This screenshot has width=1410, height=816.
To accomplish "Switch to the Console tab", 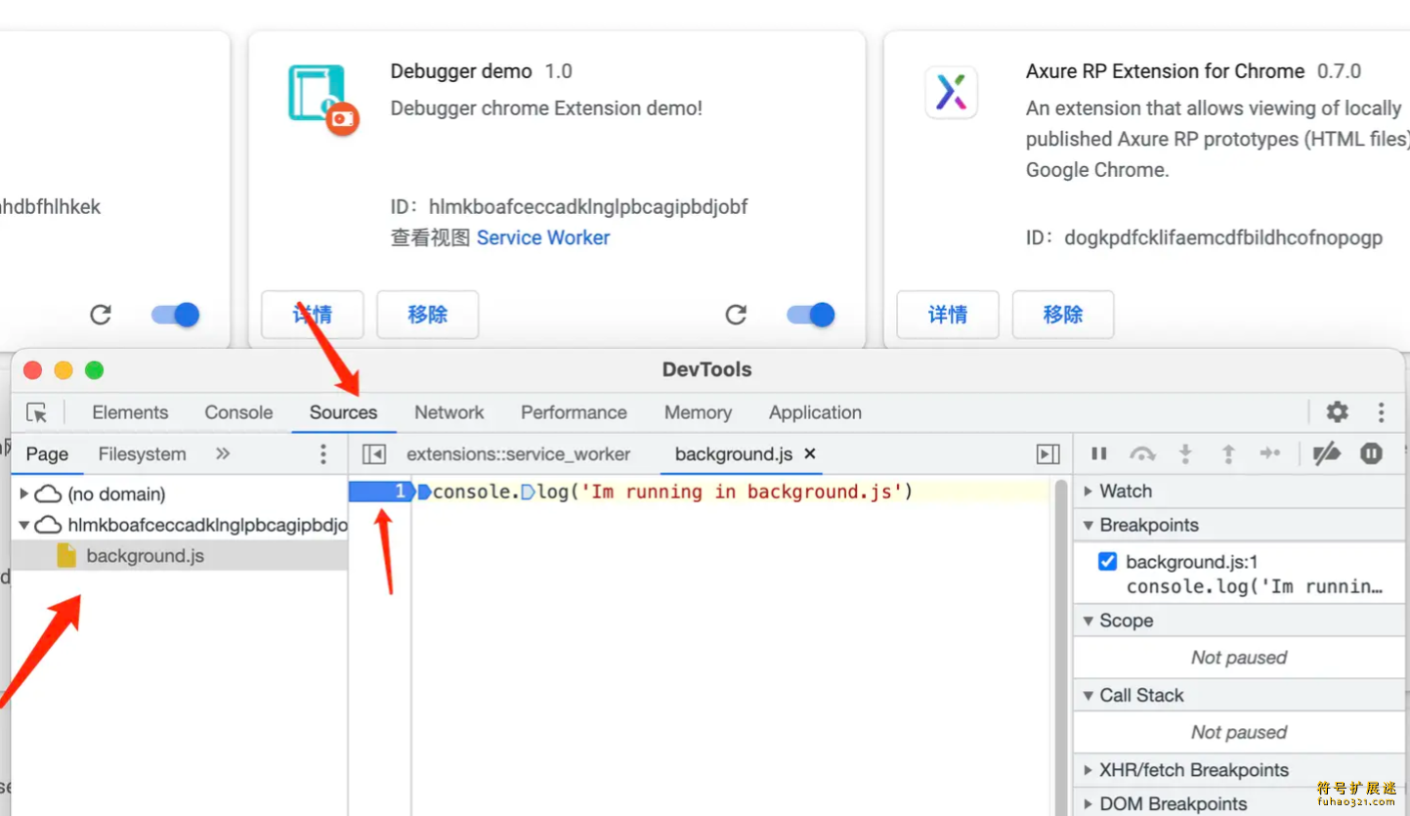I will tap(238, 412).
